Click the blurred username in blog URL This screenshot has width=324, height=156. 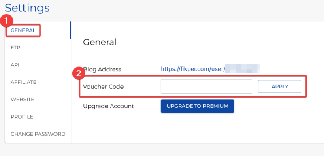pyautogui.click(x=242, y=68)
